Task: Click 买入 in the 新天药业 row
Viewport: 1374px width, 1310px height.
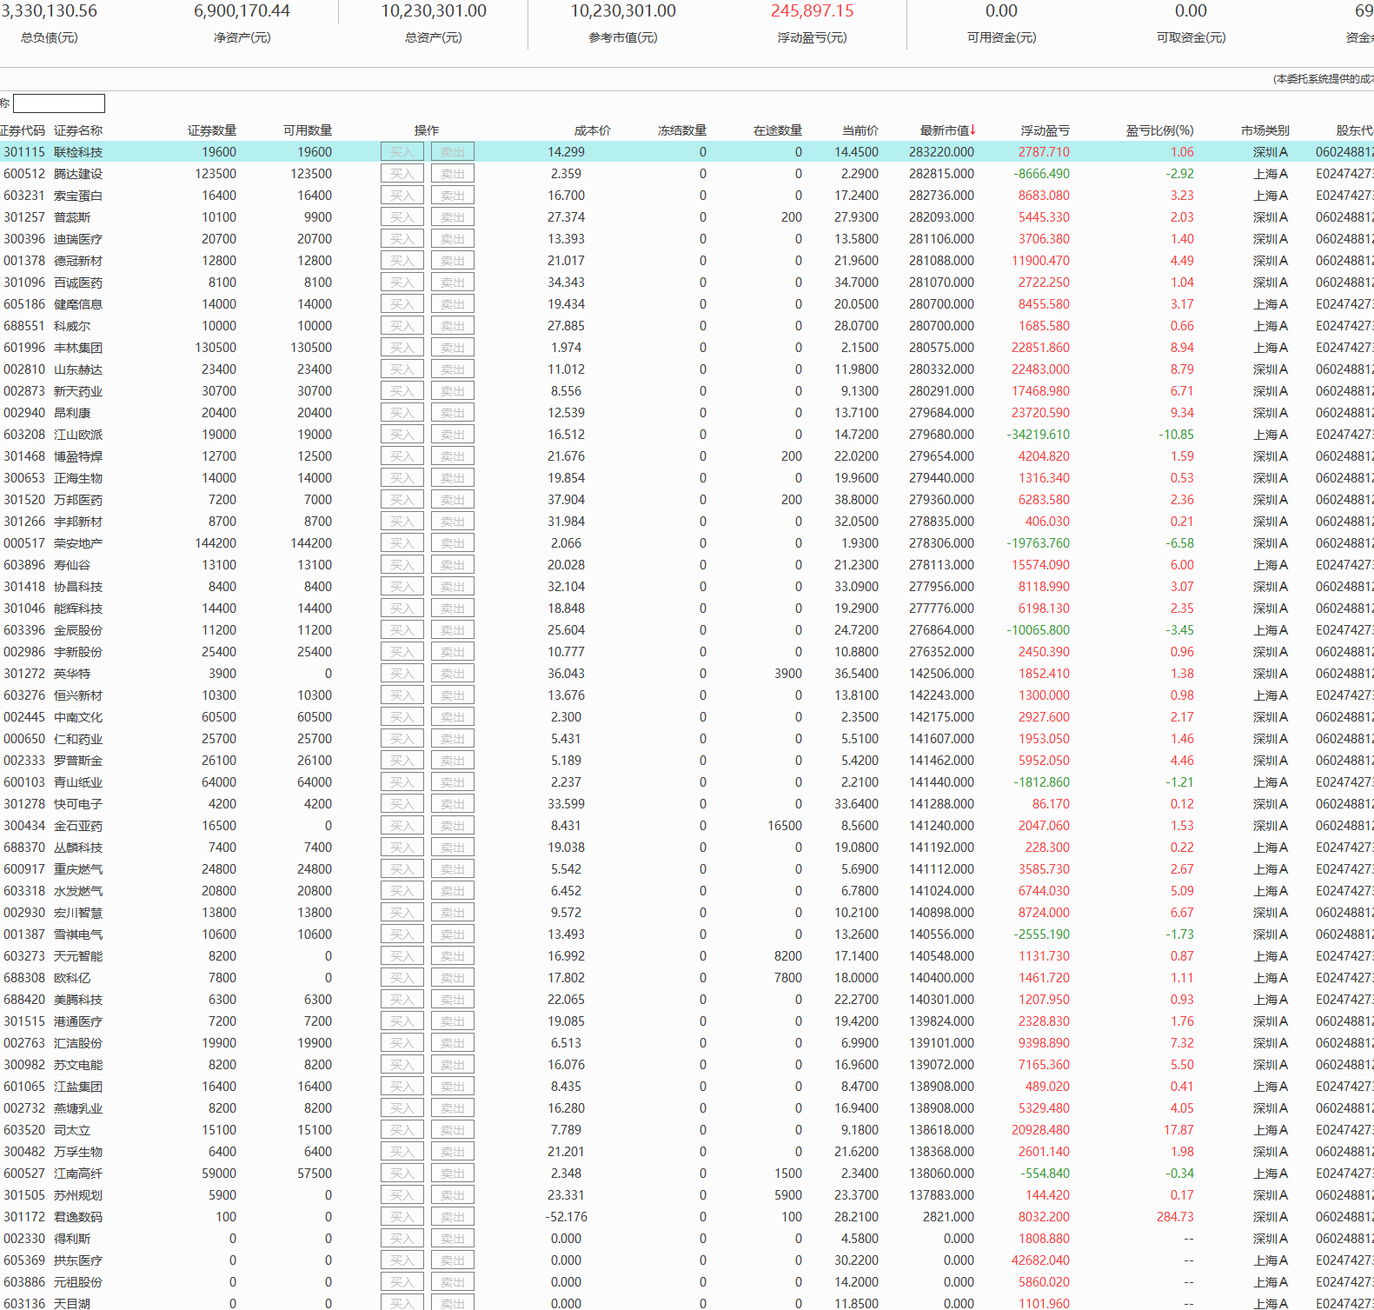Action: (402, 391)
